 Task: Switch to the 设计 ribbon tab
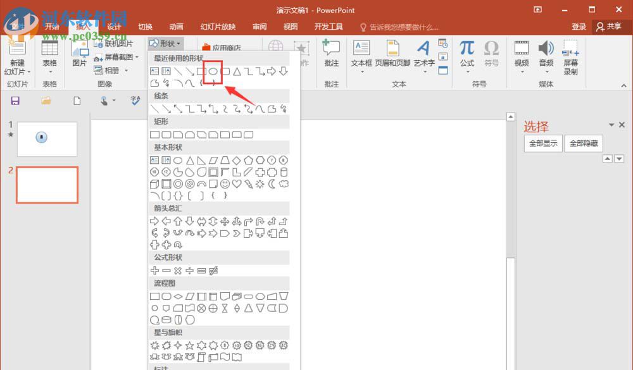coord(115,27)
